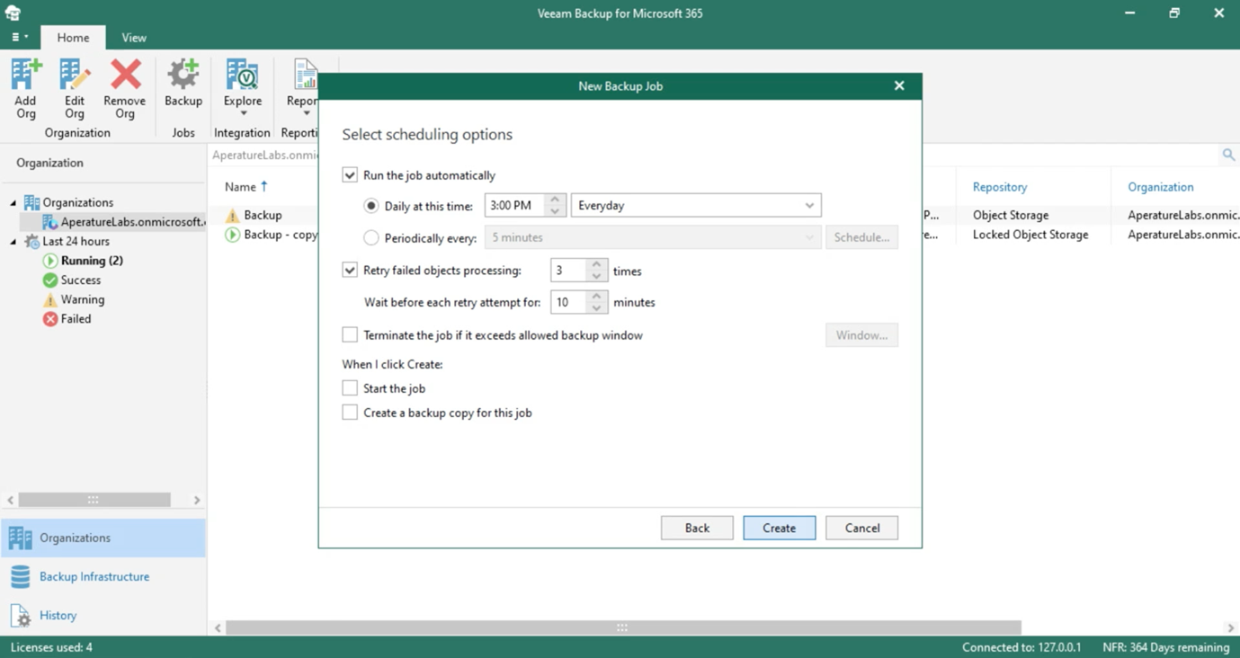The image size is (1240, 658).
Task: Click the retry count field showing 3
Action: (569, 271)
